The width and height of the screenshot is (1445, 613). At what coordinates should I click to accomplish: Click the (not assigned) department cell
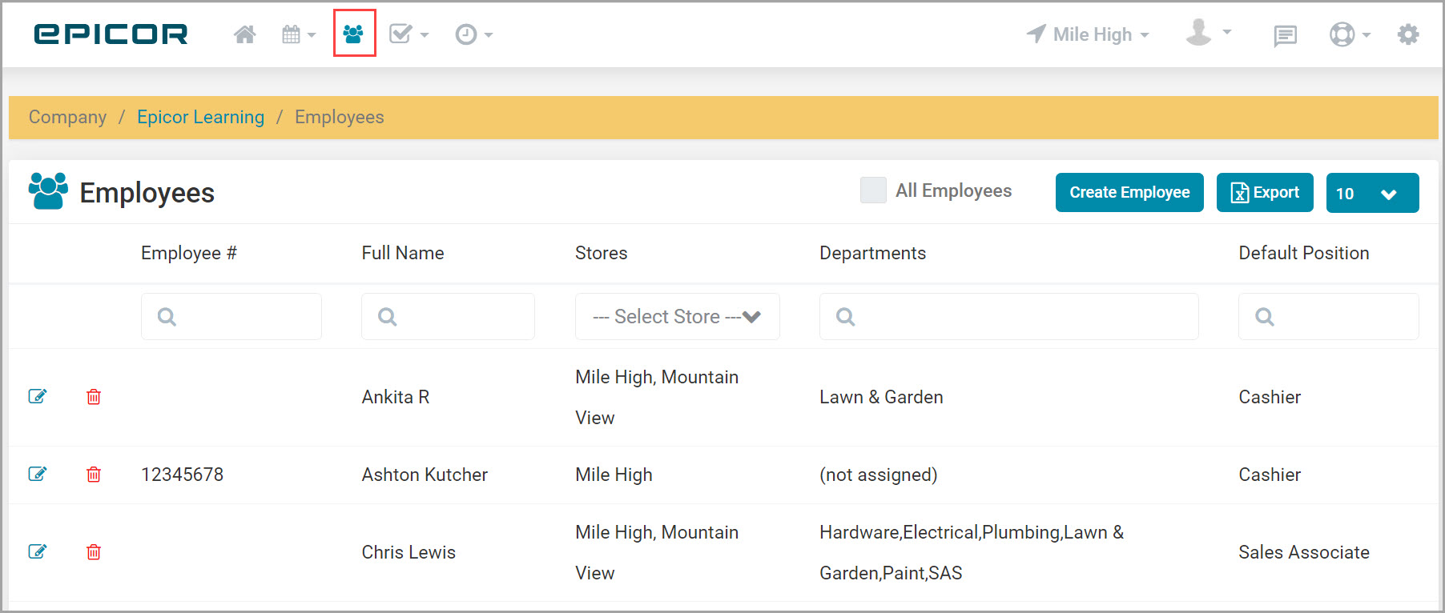point(879,475)
